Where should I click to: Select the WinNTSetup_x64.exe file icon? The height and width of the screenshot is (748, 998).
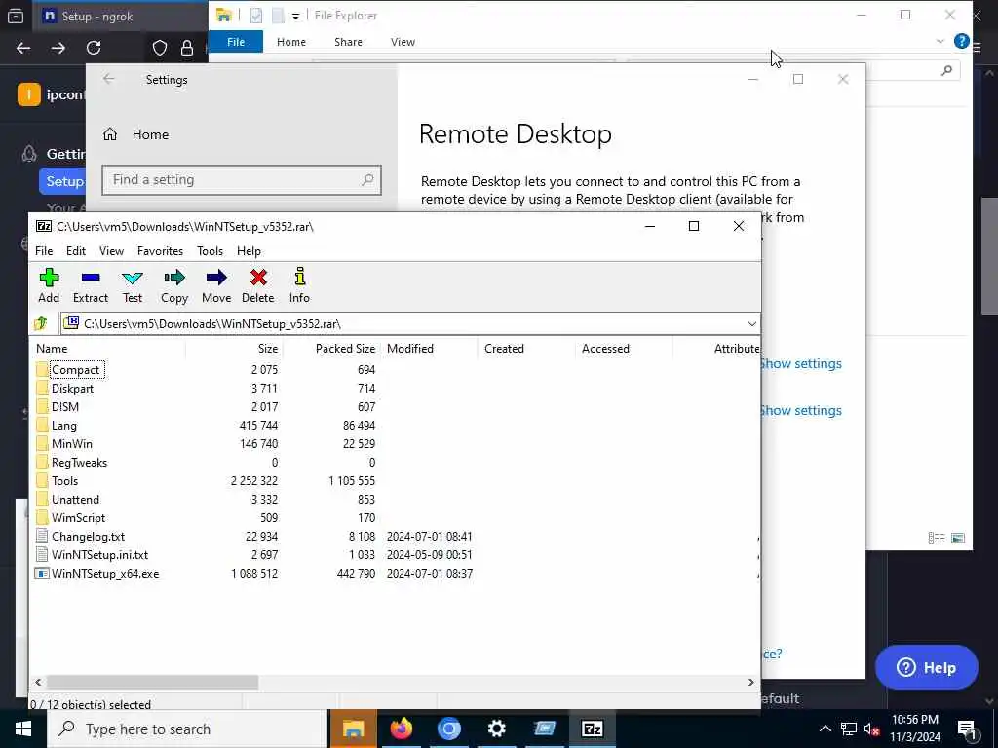(x=42, y=573)
